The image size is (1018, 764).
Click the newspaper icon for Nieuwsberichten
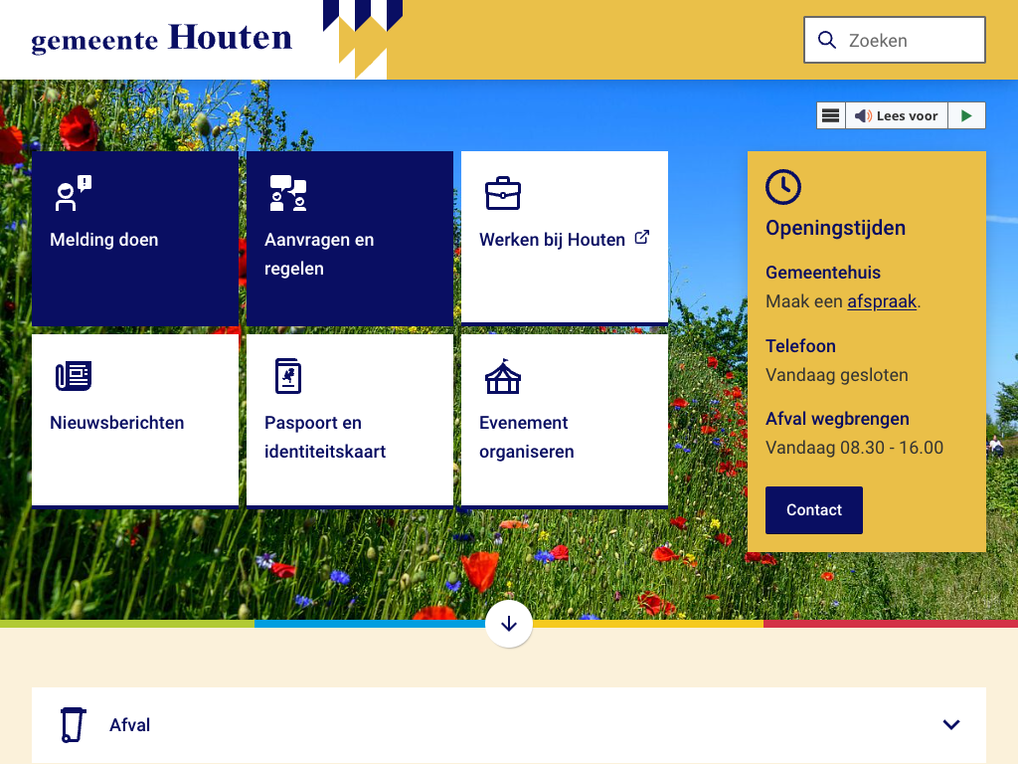pos(74,376)
